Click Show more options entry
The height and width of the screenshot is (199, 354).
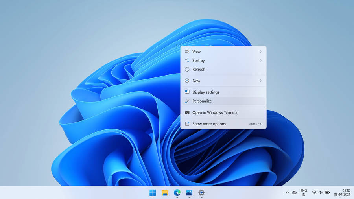(x=223, y=124)
